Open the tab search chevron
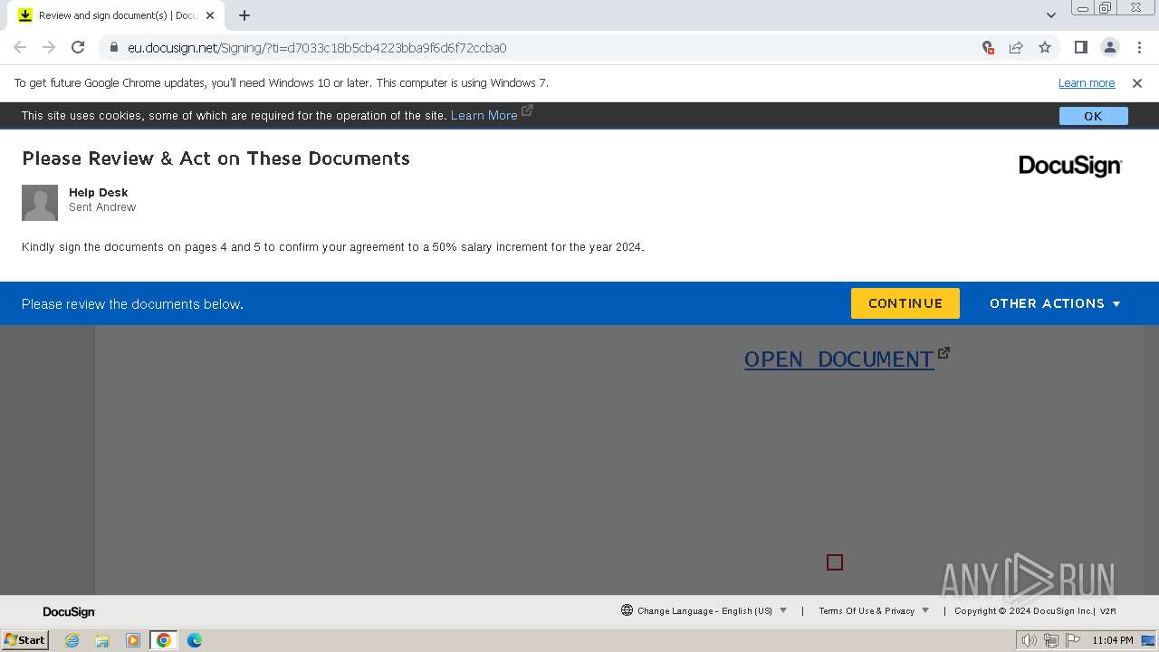The height and width of the screenshot is (652, 1159). [1050, 15]
